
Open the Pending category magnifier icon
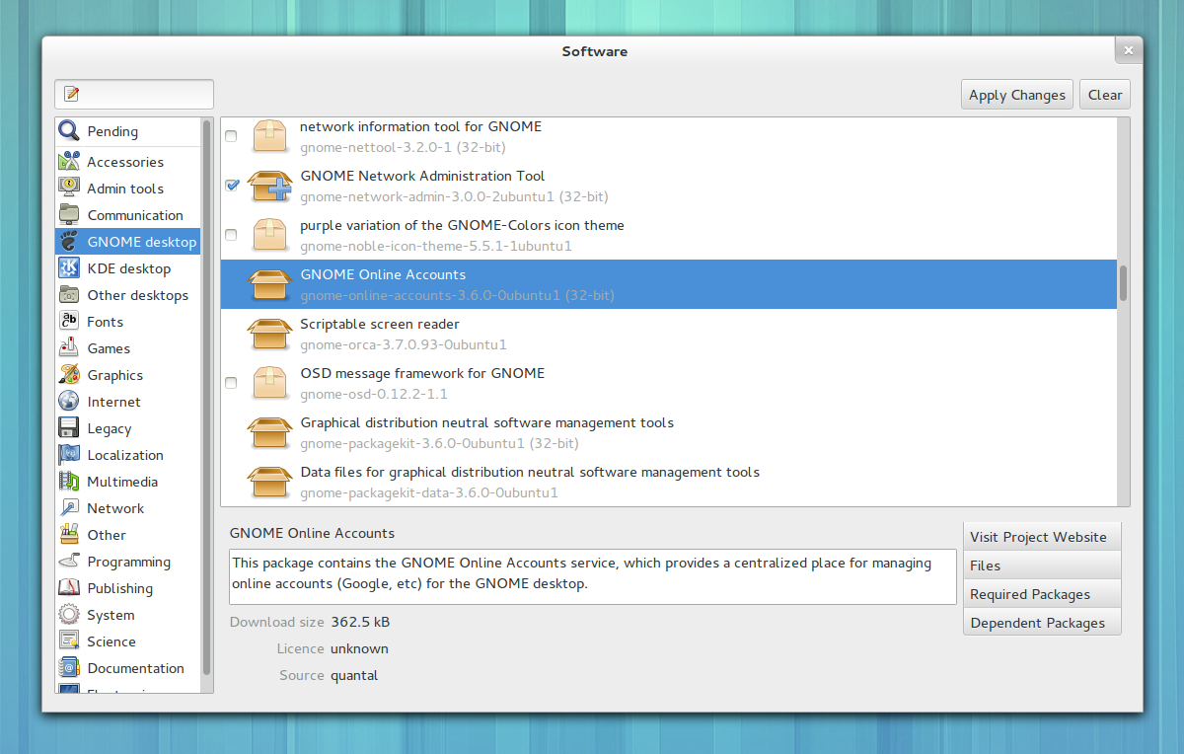(69, 130)
